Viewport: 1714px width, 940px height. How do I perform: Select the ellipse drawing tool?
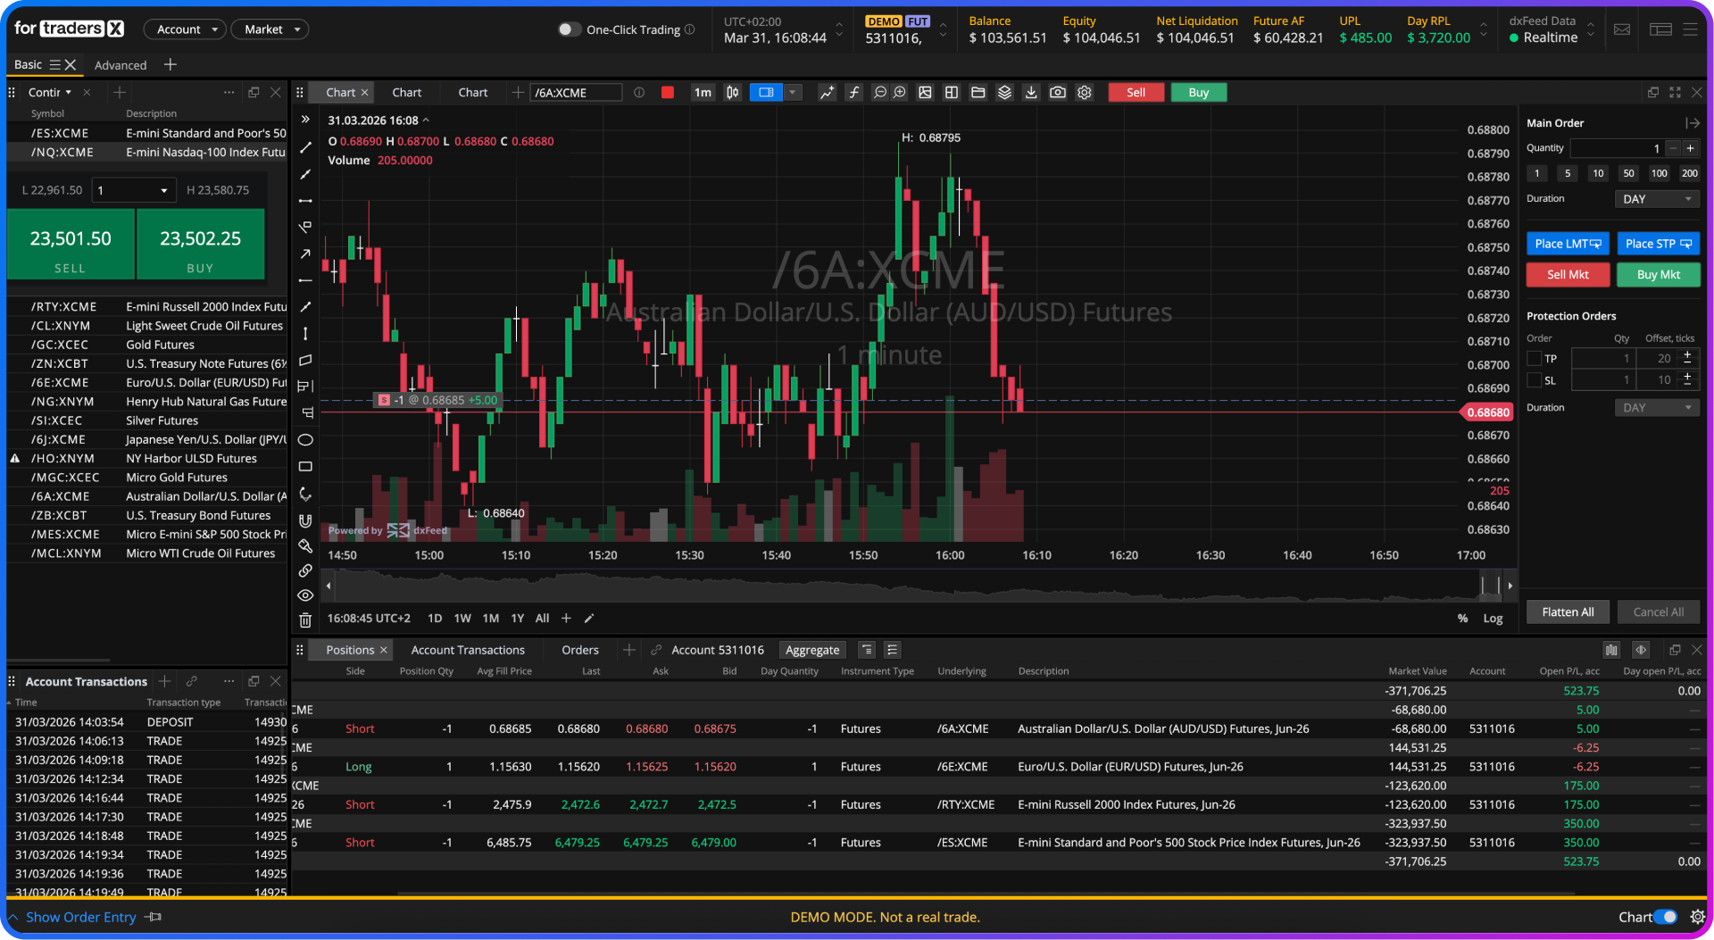click(x=305, y=440)
